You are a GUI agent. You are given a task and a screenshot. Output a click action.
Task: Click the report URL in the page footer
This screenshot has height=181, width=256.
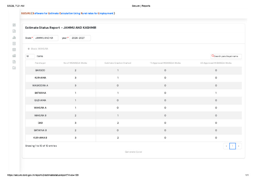click(43, 175)
